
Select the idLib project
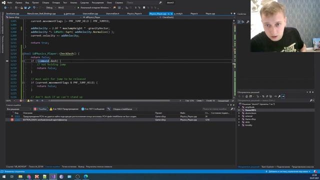pos(247,122)
